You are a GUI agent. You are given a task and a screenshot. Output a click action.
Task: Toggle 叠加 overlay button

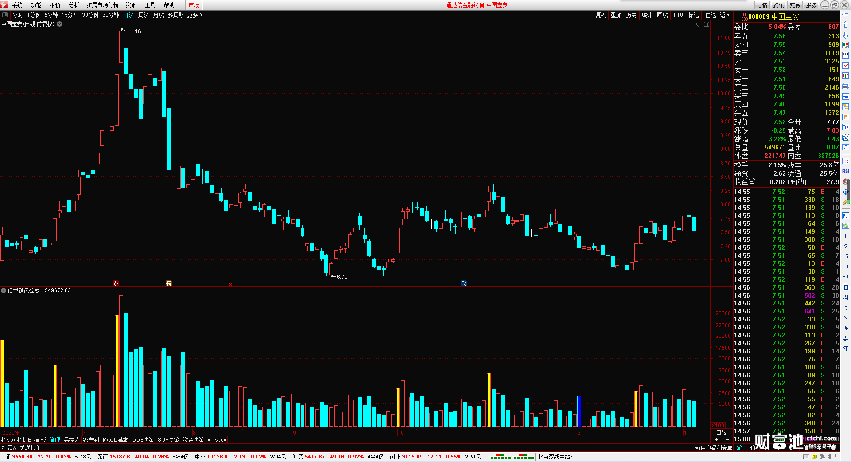point(616,15)
